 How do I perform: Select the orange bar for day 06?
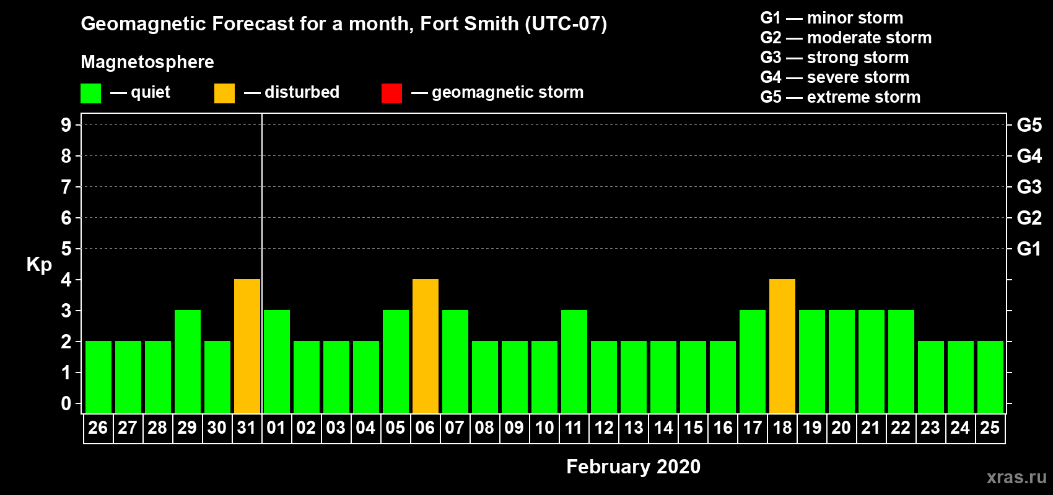point(426,346)
